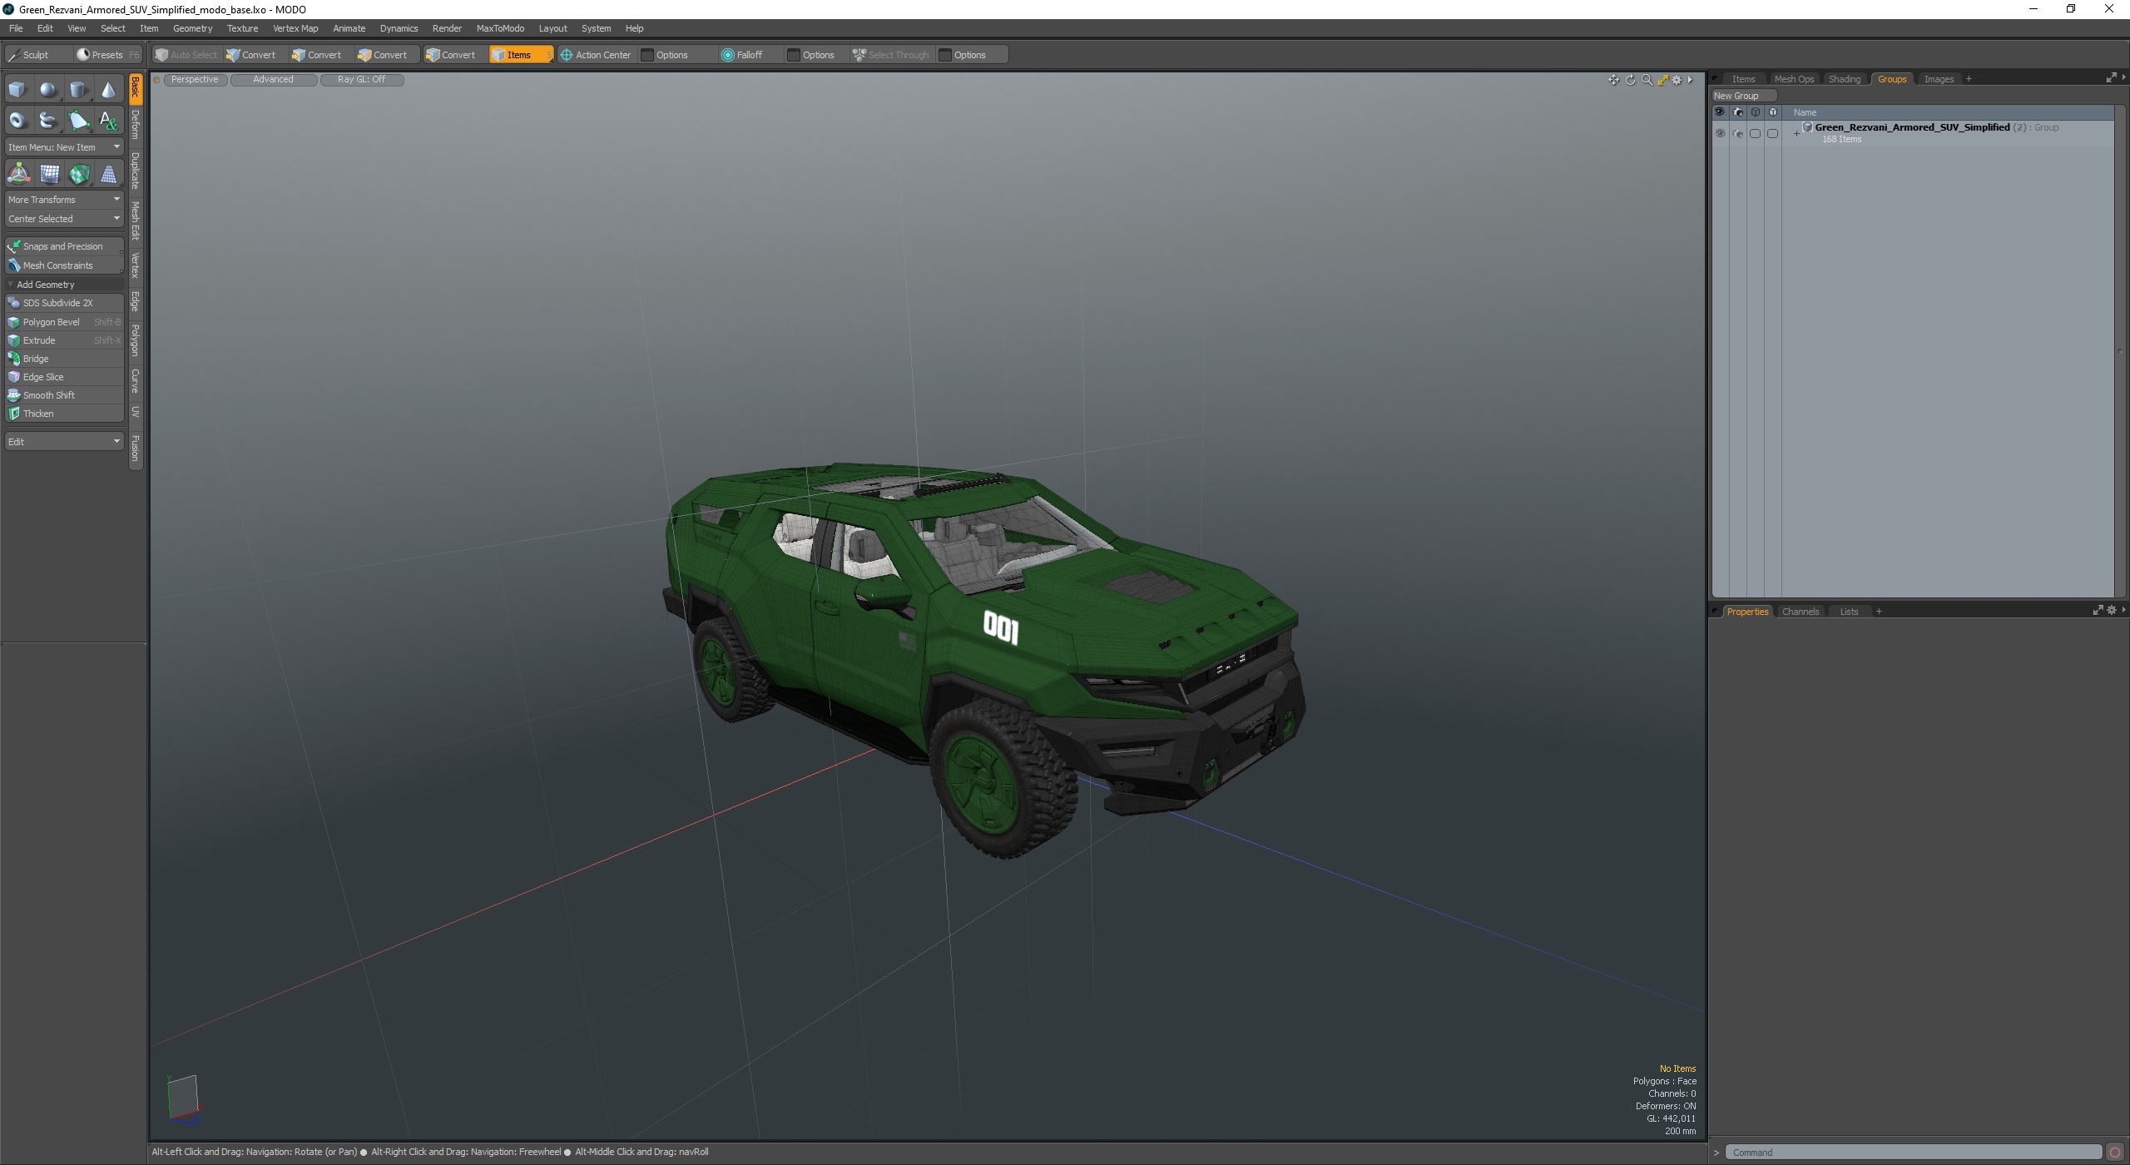Select the Pen polygon tool
The image size is (2130, 1165).
coord(78,121)
